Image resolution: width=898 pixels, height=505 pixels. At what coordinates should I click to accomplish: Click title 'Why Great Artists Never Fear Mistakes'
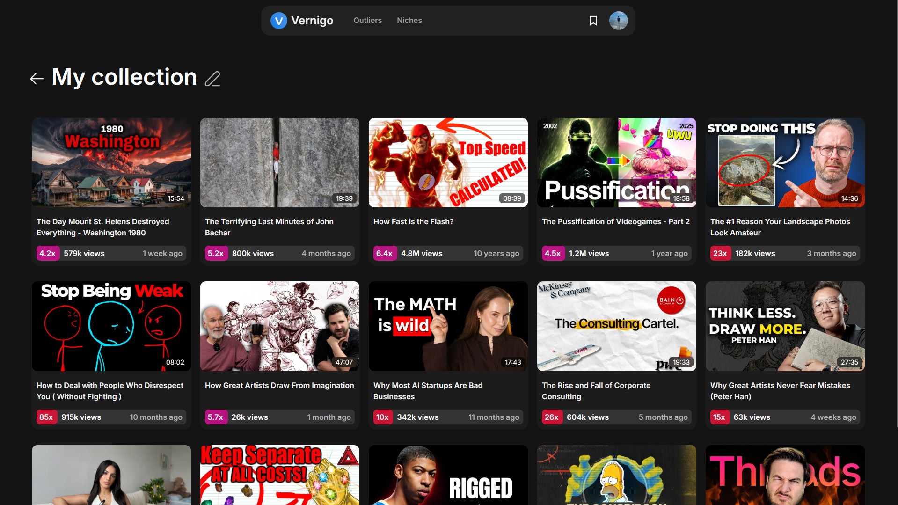[780, 391]
